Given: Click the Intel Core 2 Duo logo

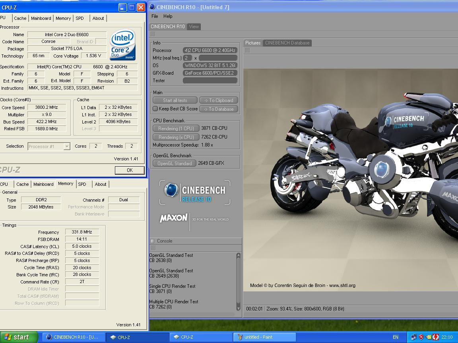Looking at the screenshot, I should 123,44.
